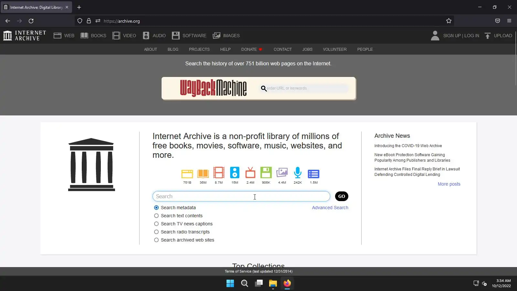
Task: Open the Jobs menu item
Action: click(307, 49)
